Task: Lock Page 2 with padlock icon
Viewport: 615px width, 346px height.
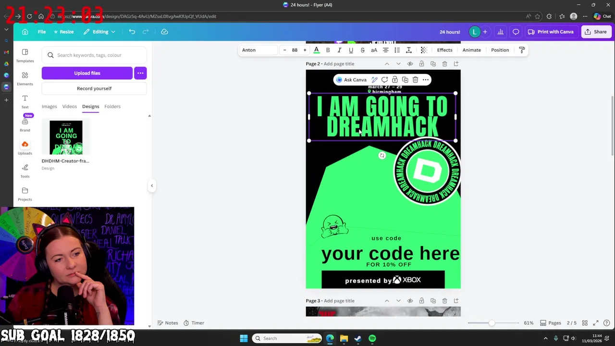Action: pyautogui.click(x=421, y=64)
